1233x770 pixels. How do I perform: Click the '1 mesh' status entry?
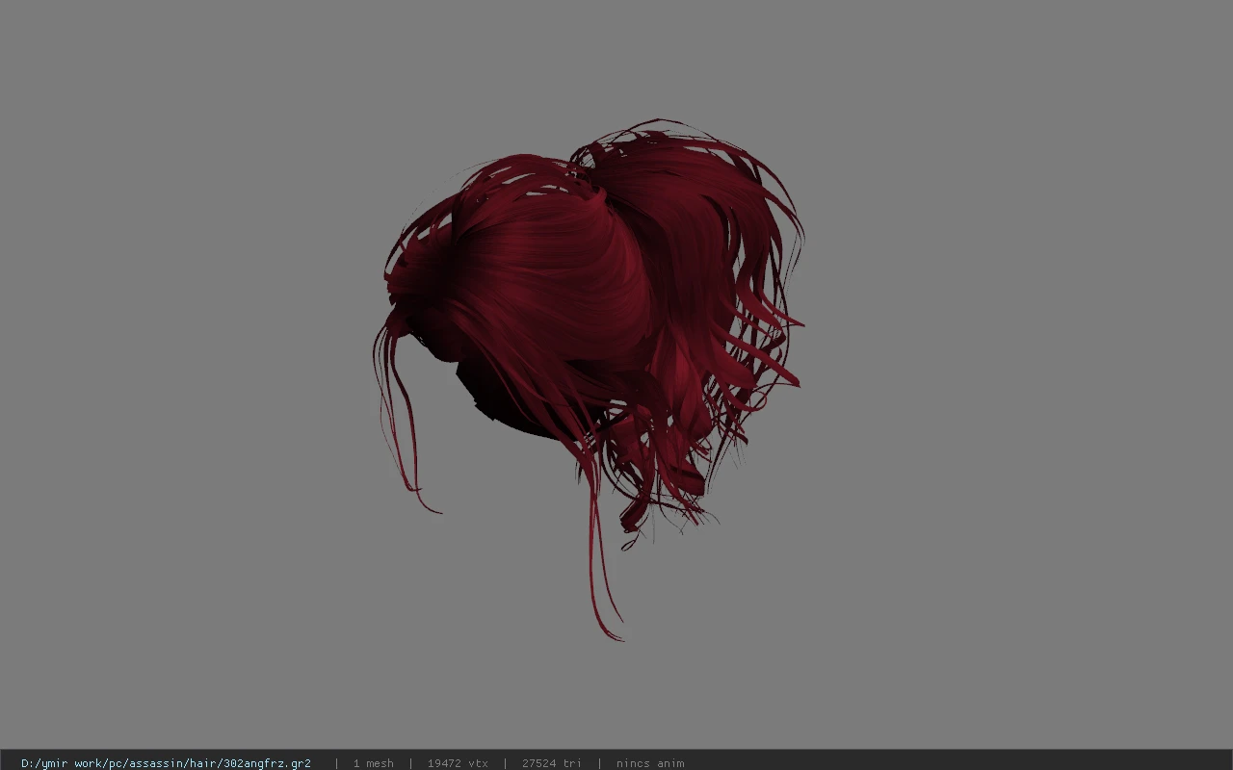click(x=373, y=763)
